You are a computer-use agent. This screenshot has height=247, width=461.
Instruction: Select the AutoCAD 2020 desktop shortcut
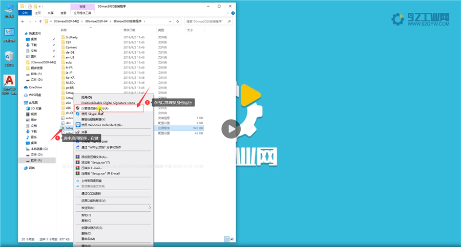(x=9, y=85)
